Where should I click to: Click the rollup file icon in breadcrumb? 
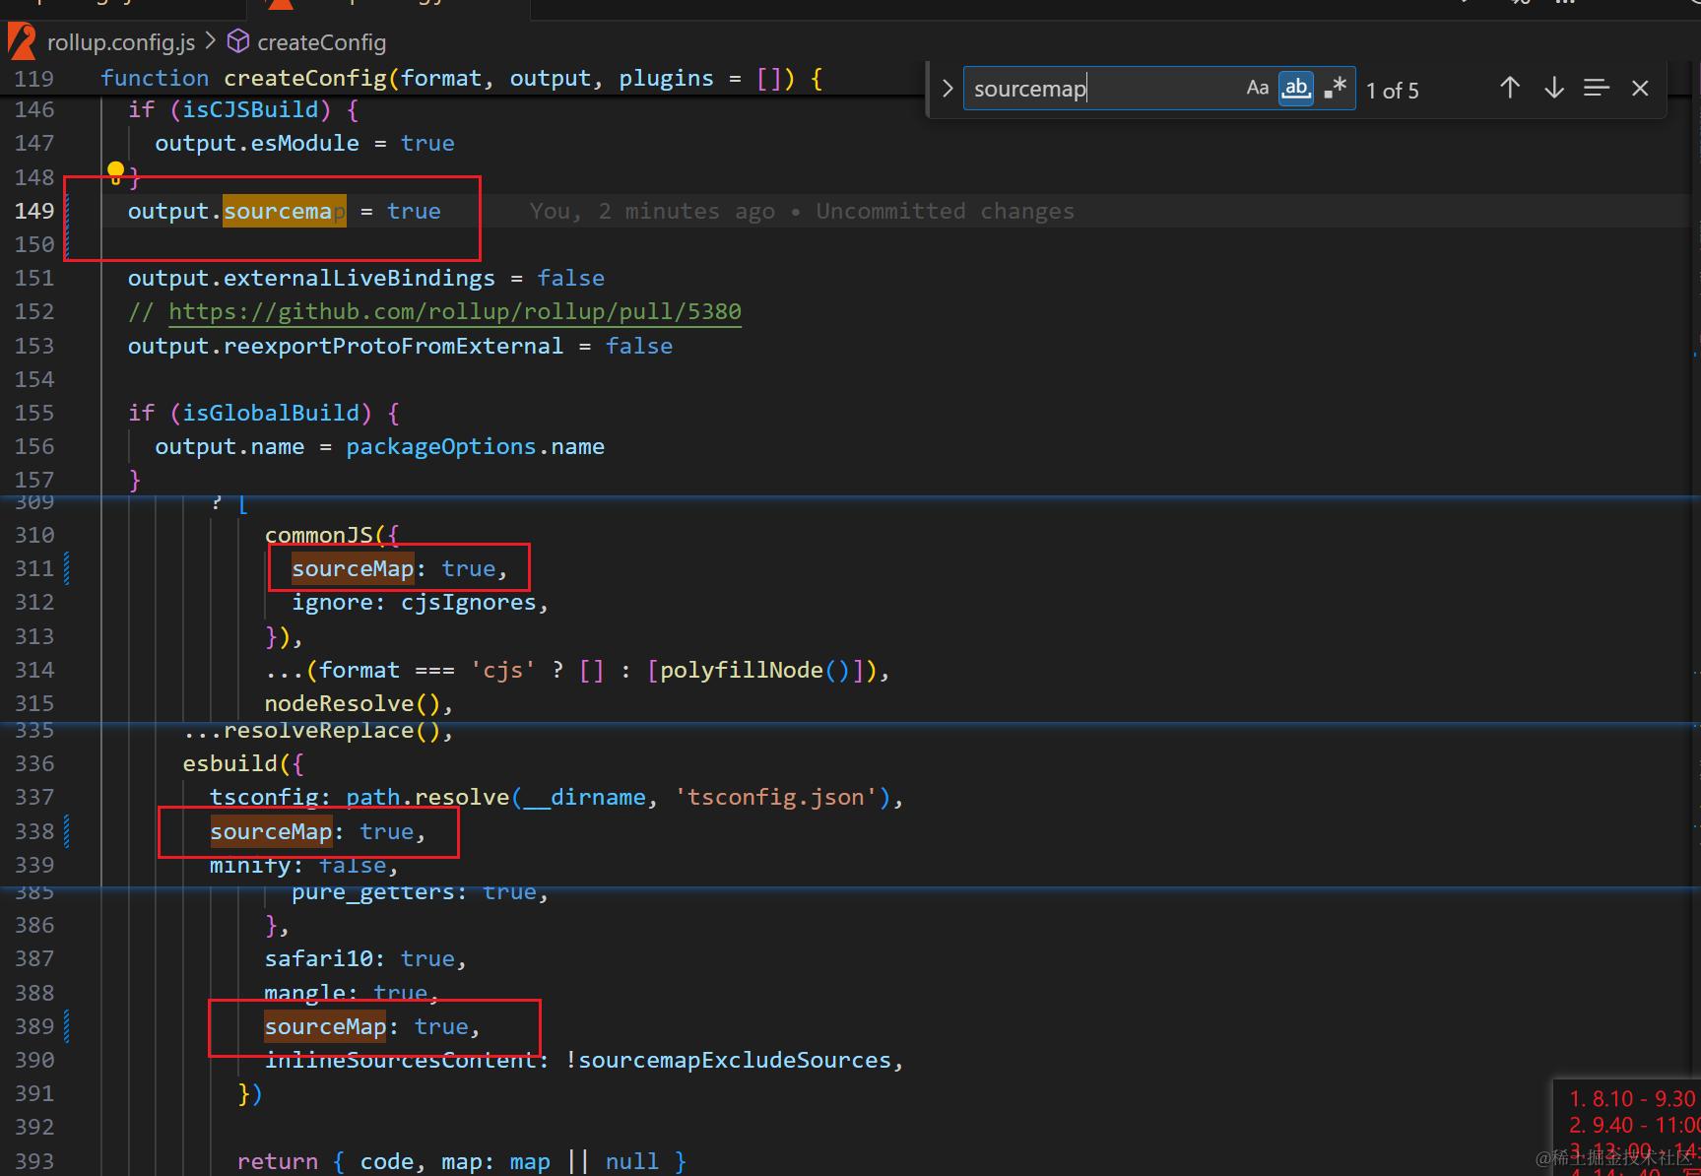(23, 42)
